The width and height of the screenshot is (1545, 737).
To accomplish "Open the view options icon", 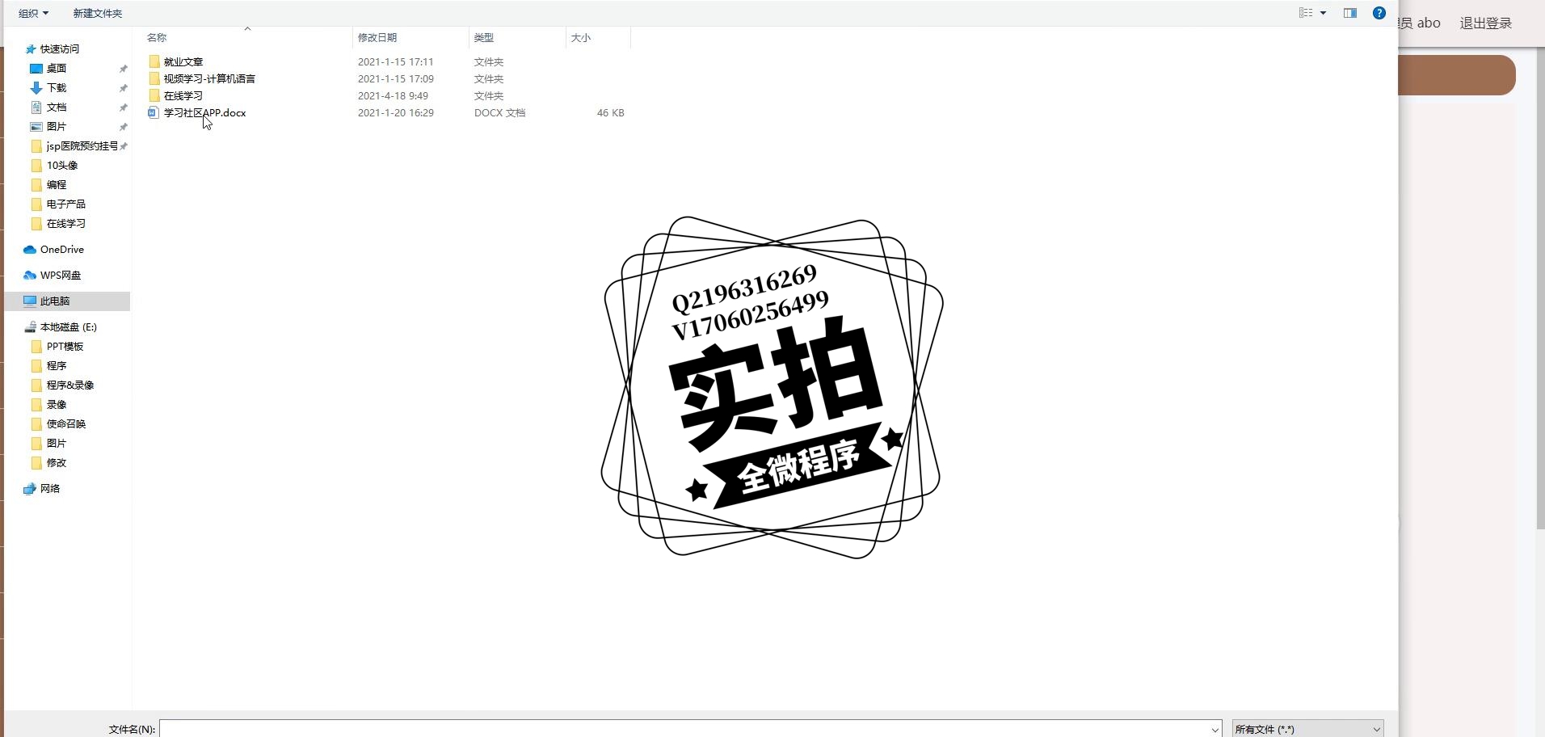I will pos(1306,13).
